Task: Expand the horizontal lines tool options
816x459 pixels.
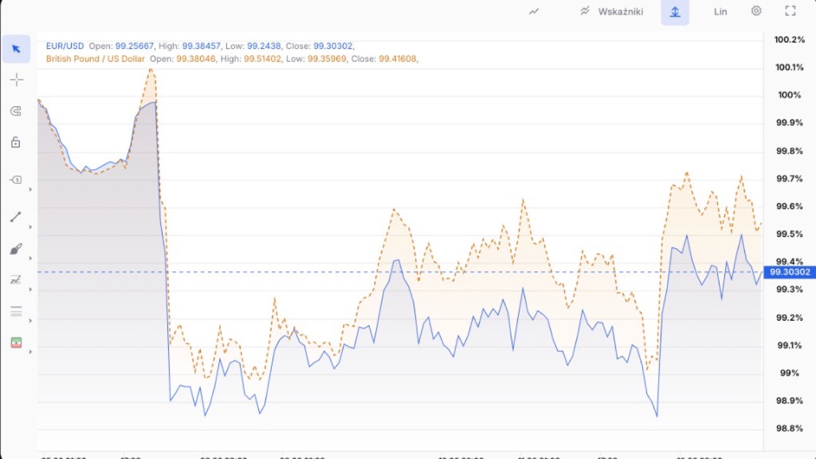Action: (30, 321)
